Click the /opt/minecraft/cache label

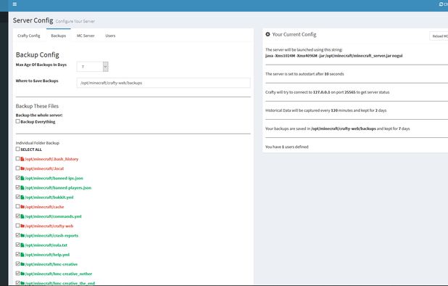[44, 207]
